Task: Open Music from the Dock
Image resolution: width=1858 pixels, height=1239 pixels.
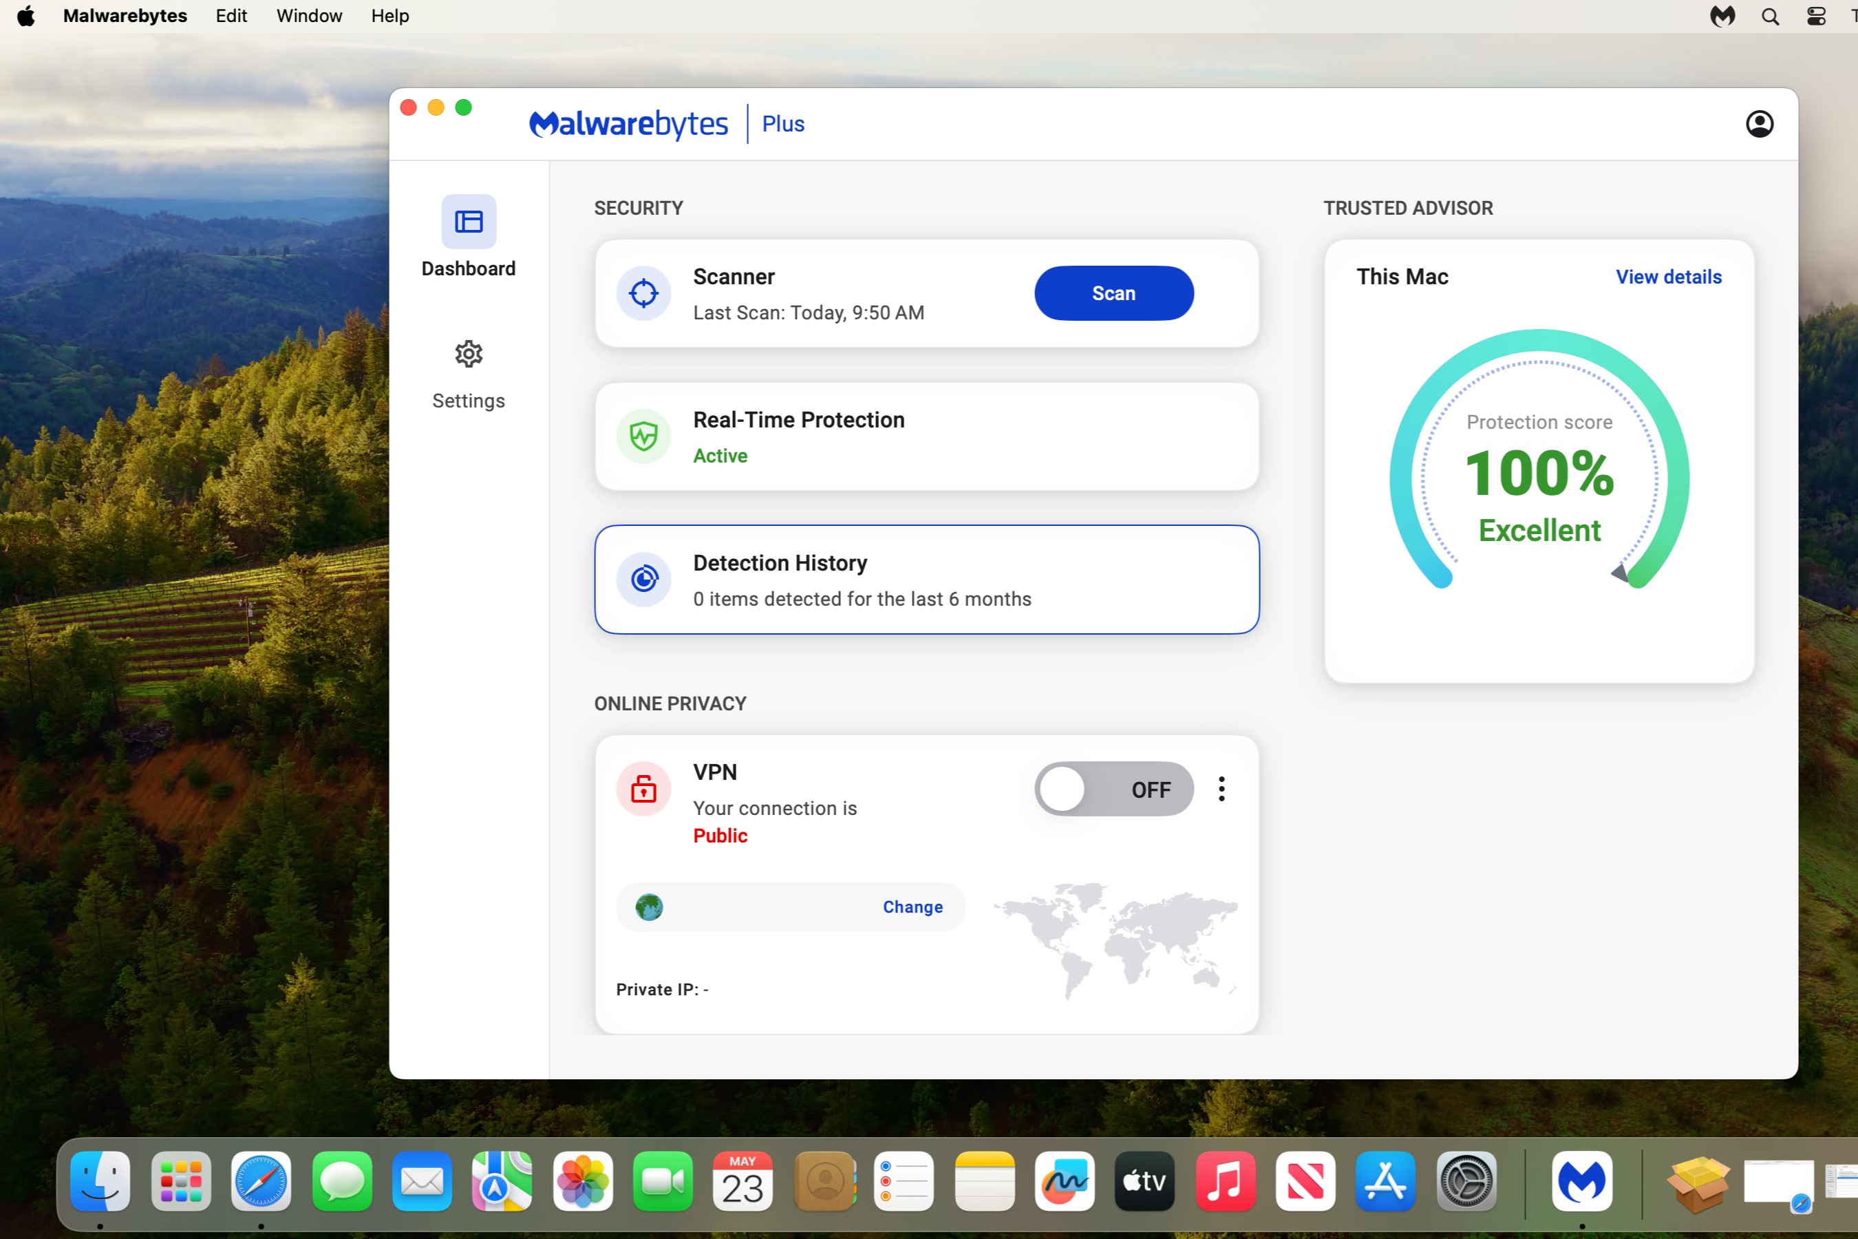Action: (1225, 1181)
